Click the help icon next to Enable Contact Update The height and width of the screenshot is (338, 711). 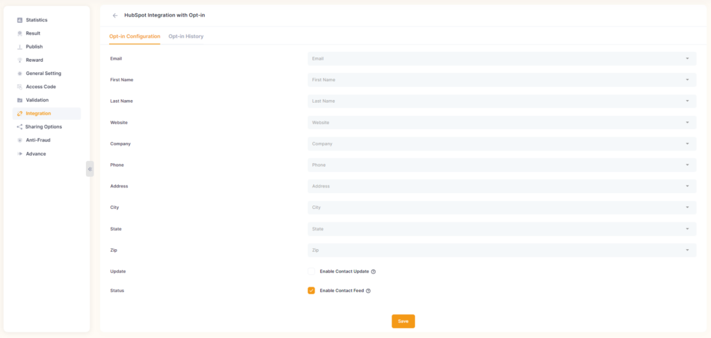(x=374, y=272)
